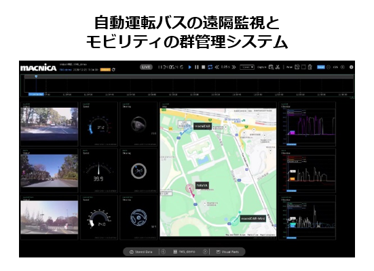This screenshot has width=374, height=271.
Task: Step backward with double-left chevrons
Action: coord(217,67)
